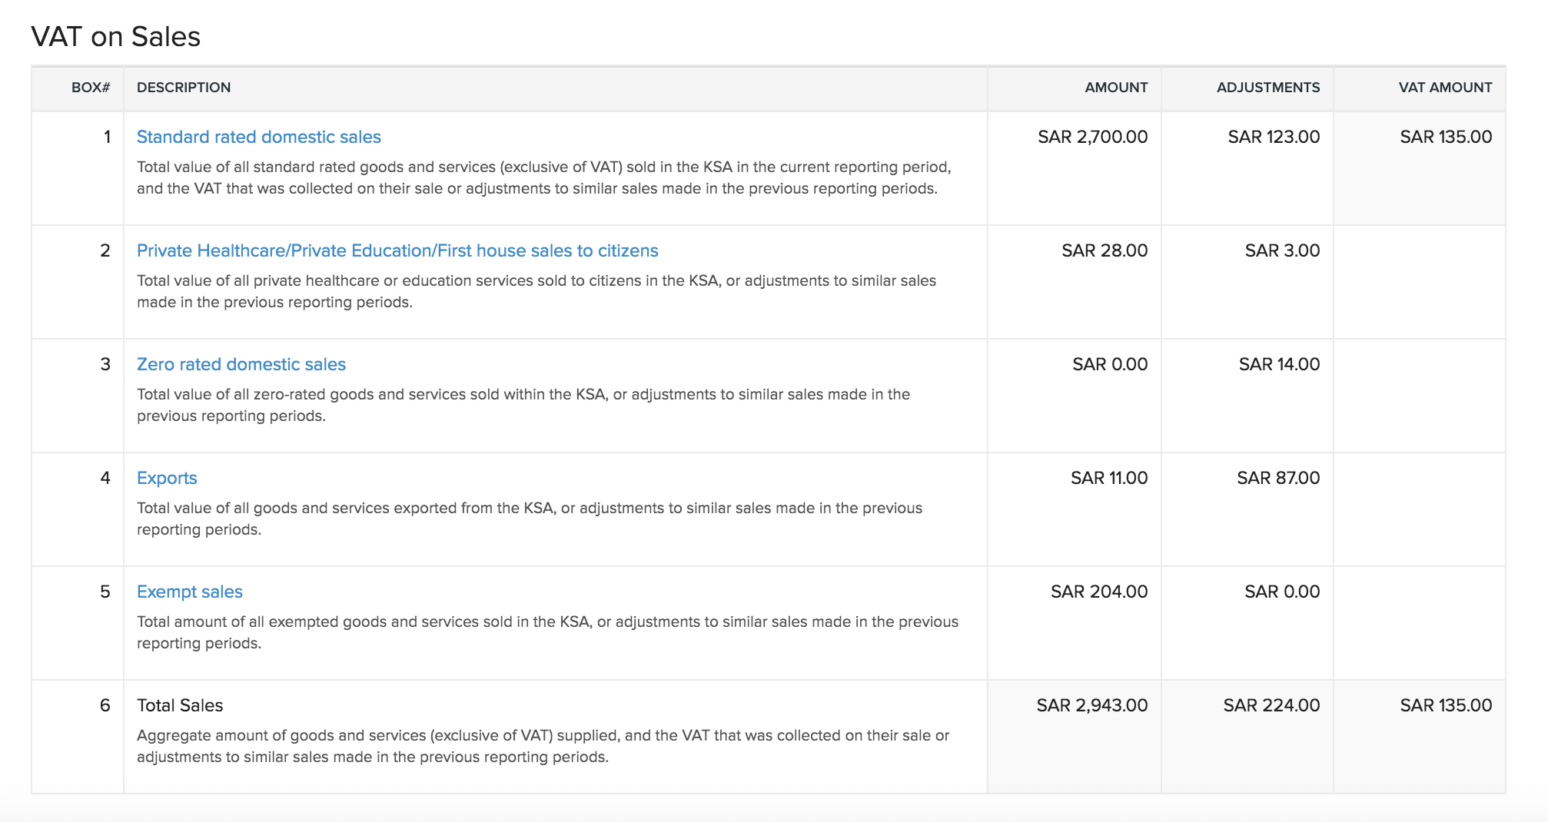
Task: Open the Exports link
Action: [x=167, y=478]
